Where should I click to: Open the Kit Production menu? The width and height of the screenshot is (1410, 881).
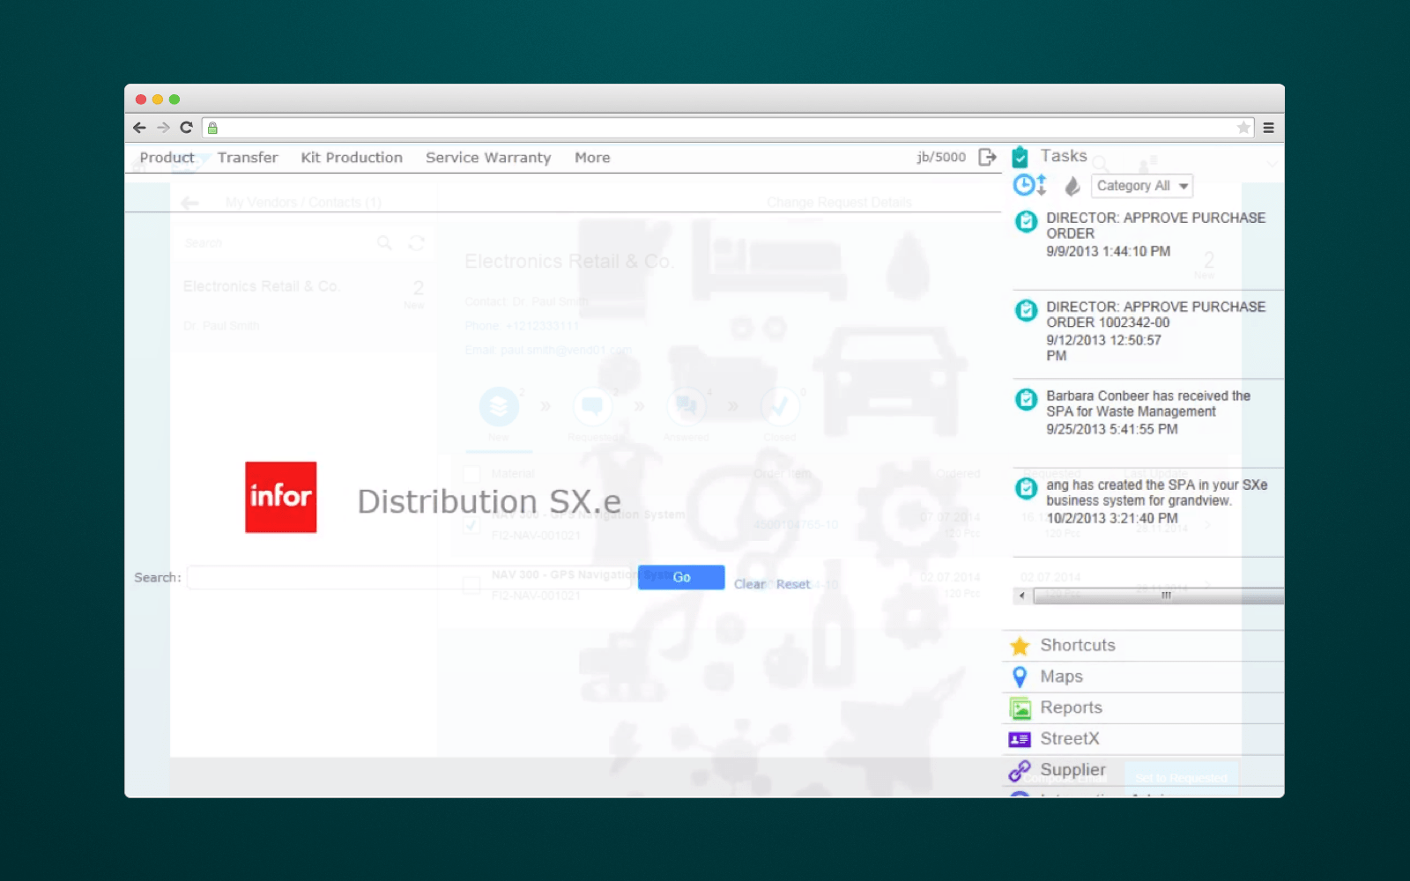pos(352,158)
